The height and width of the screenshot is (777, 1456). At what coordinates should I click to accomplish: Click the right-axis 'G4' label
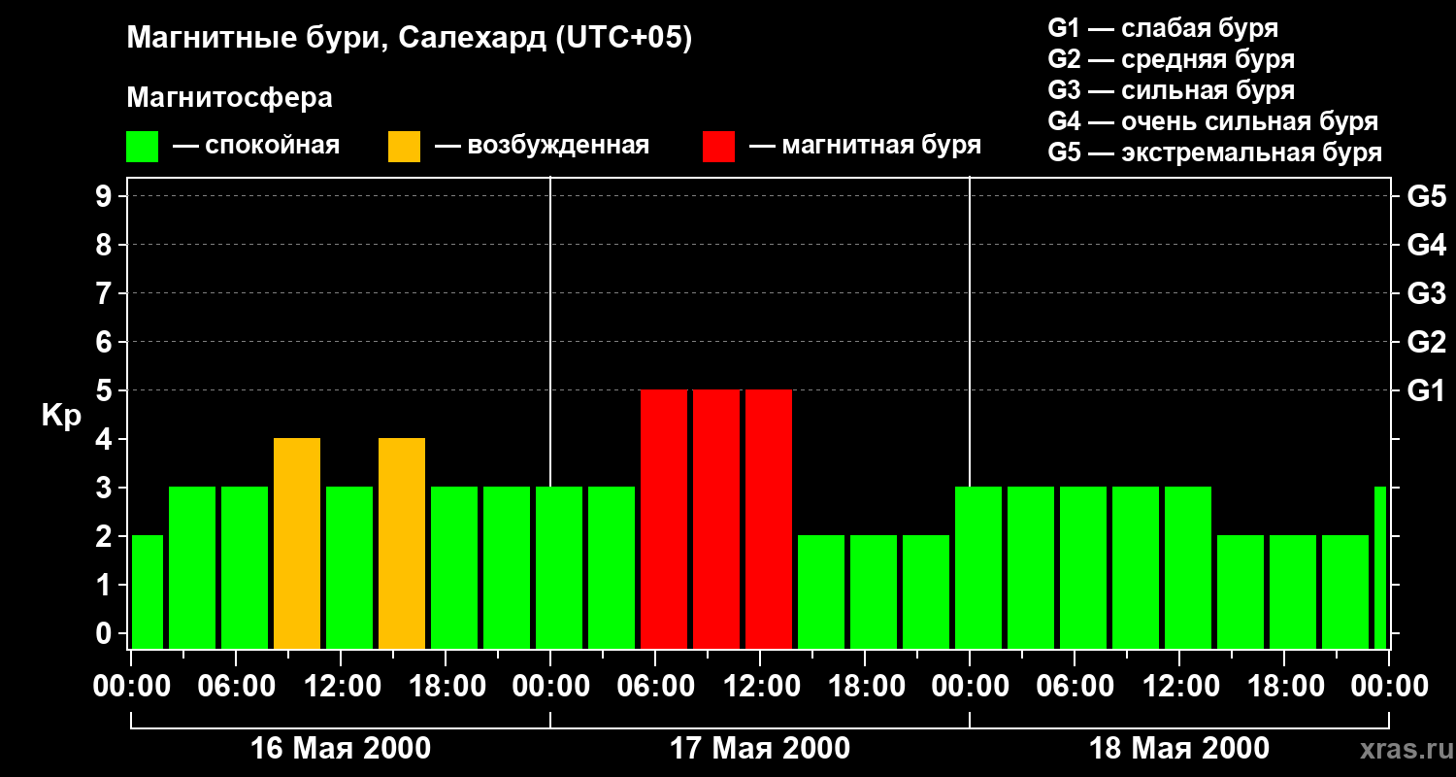tap(1426, 245)
